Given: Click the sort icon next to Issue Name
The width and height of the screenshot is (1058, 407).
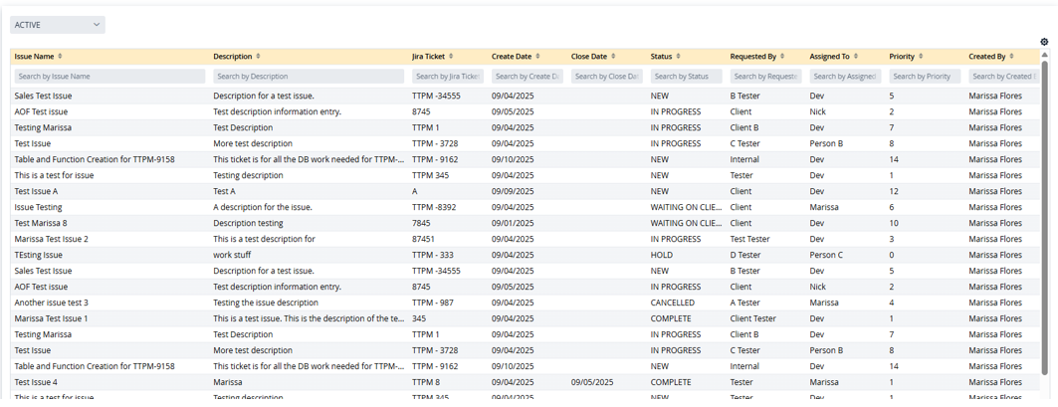Looking at the screenshot, I should click(x=60, y=57).
